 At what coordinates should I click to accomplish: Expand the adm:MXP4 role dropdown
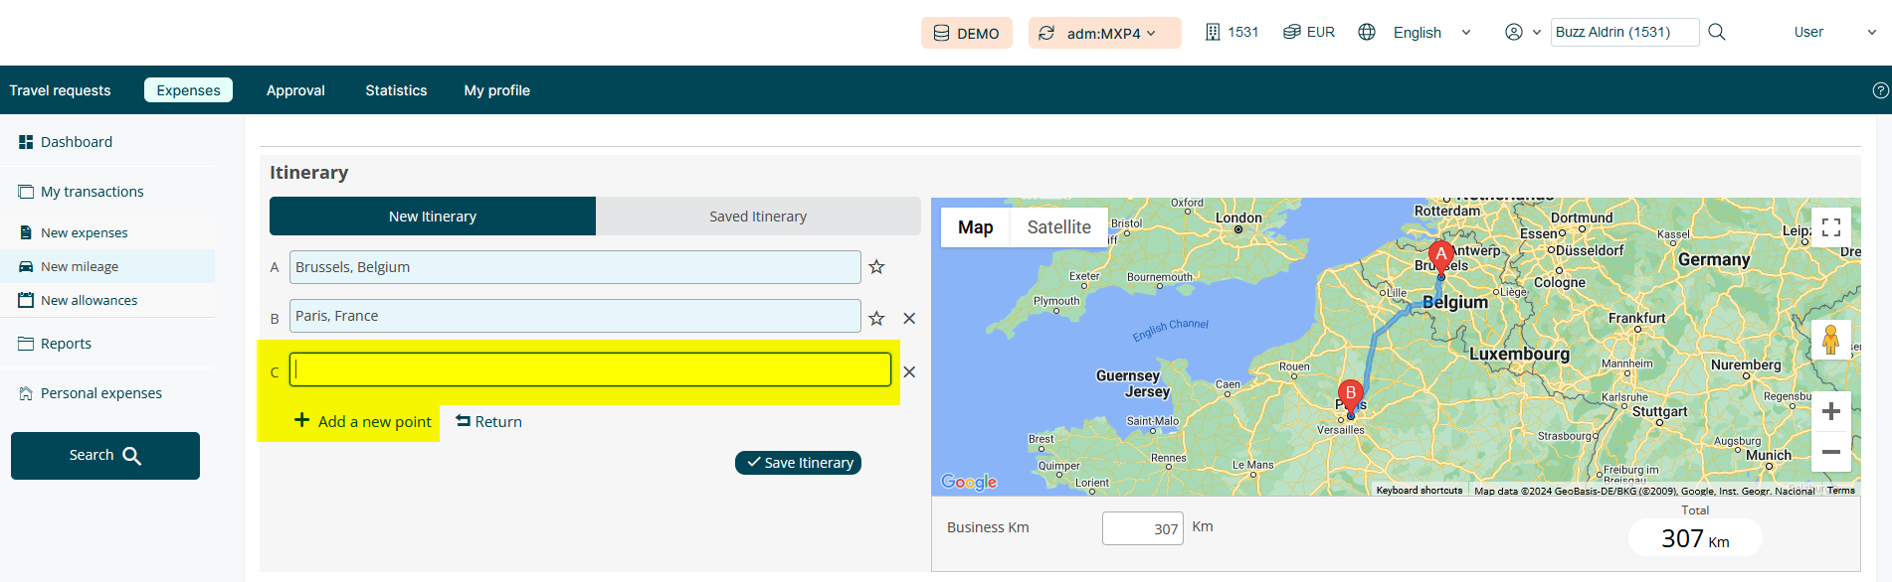(x=1104, y=33)
